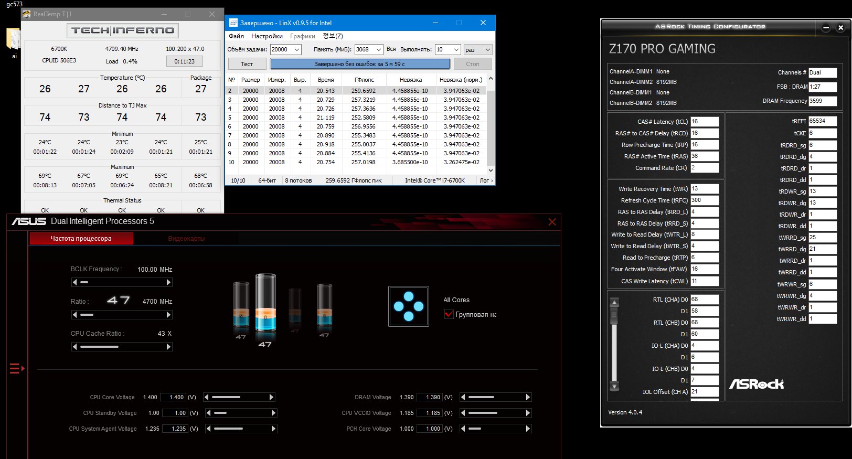Raise CPU Core Voltage with right arrow
This screenshot has width=852, height=459.
click(x=271, y=397)
